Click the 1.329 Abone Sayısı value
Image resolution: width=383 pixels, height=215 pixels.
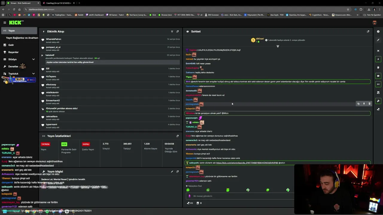click(147, 144)
